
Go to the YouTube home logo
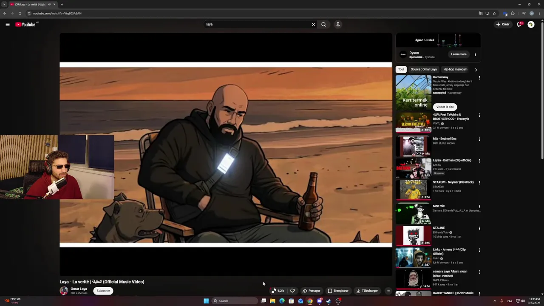[25, 25]
